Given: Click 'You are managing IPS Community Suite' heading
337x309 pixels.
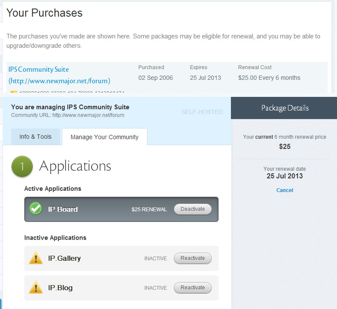Looking at the screenshot, I should click(x=70, y=107).
